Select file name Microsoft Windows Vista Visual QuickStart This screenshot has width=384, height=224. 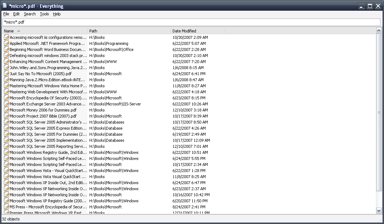48,177
